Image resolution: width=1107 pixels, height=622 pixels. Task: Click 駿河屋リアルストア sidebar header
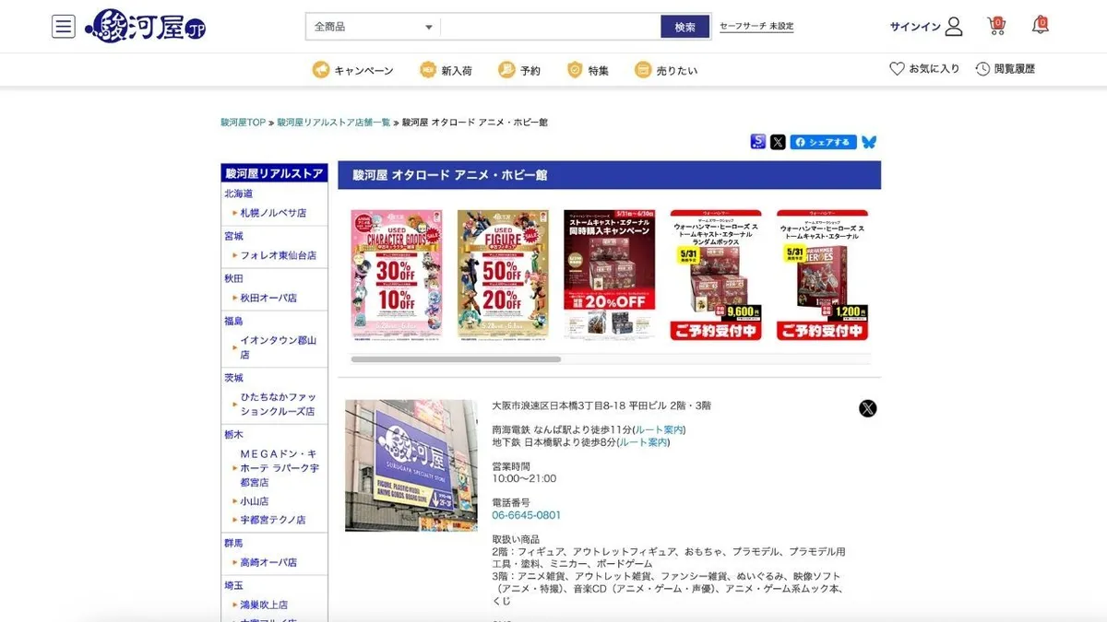pos(274,173)
